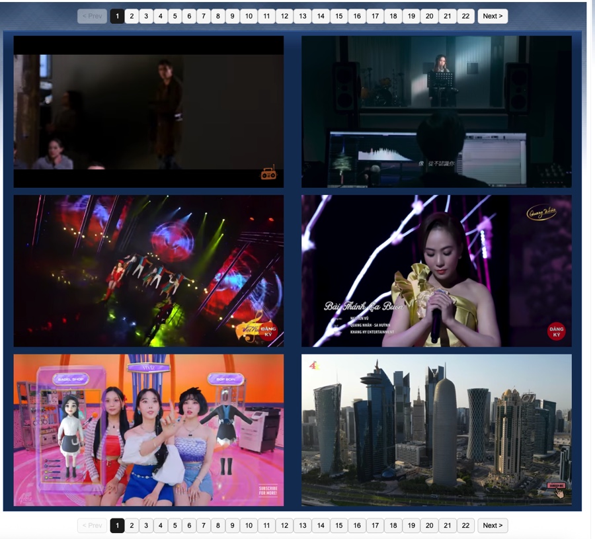Click the gold Quang Nhân logo
This screenshot has width=595, height=539.
[541, 213]
